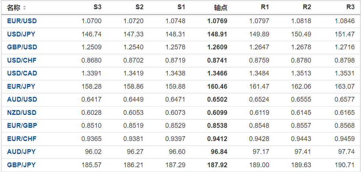The image size is (361, 172).
Task: Click the S1 column header
Action: point(181,7)
